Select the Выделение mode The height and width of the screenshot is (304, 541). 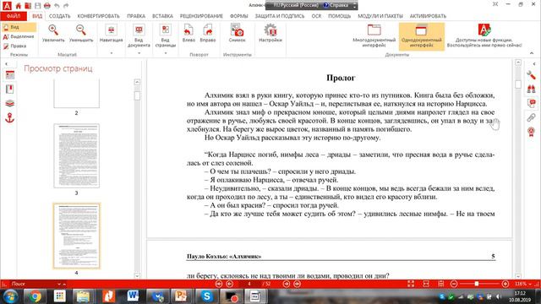(19, 36)
